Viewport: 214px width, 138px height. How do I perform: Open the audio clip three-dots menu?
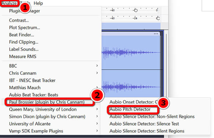[156, 34]
